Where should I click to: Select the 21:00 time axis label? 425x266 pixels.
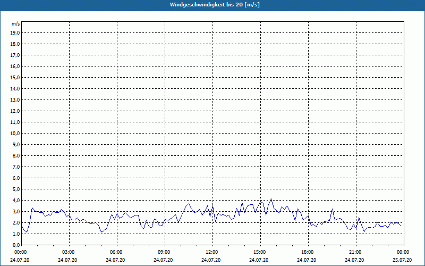tap(355, 252)
